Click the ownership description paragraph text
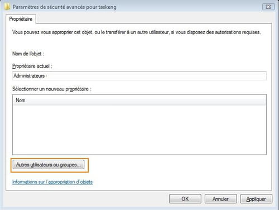The width and height of the screenshot is (279, 210). pyautogui.click(x=137, y=32)
